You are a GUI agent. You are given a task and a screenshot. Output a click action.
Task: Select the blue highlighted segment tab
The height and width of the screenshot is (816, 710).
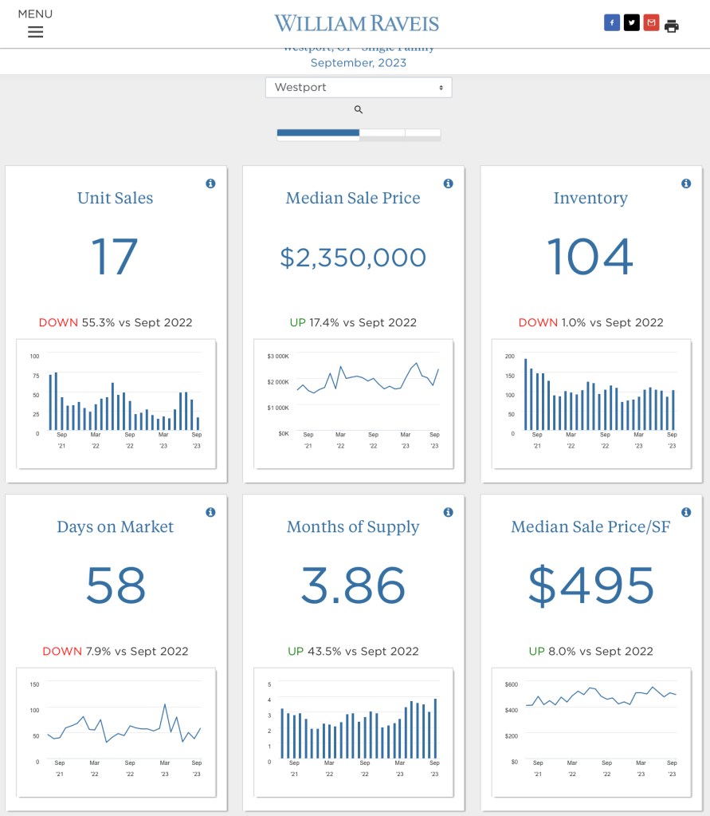(318, 134)
